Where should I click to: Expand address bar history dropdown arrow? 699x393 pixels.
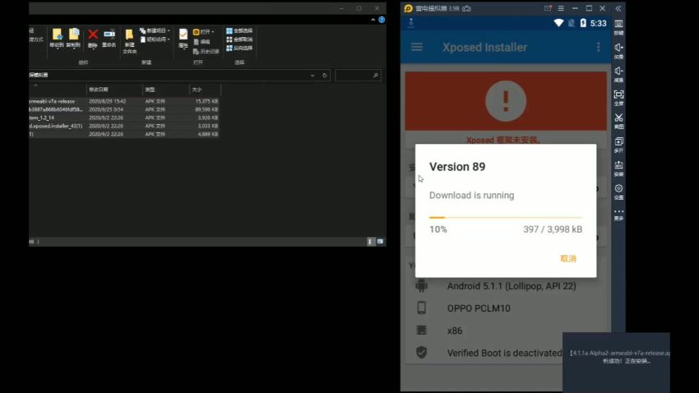click(x=312, y=76)
